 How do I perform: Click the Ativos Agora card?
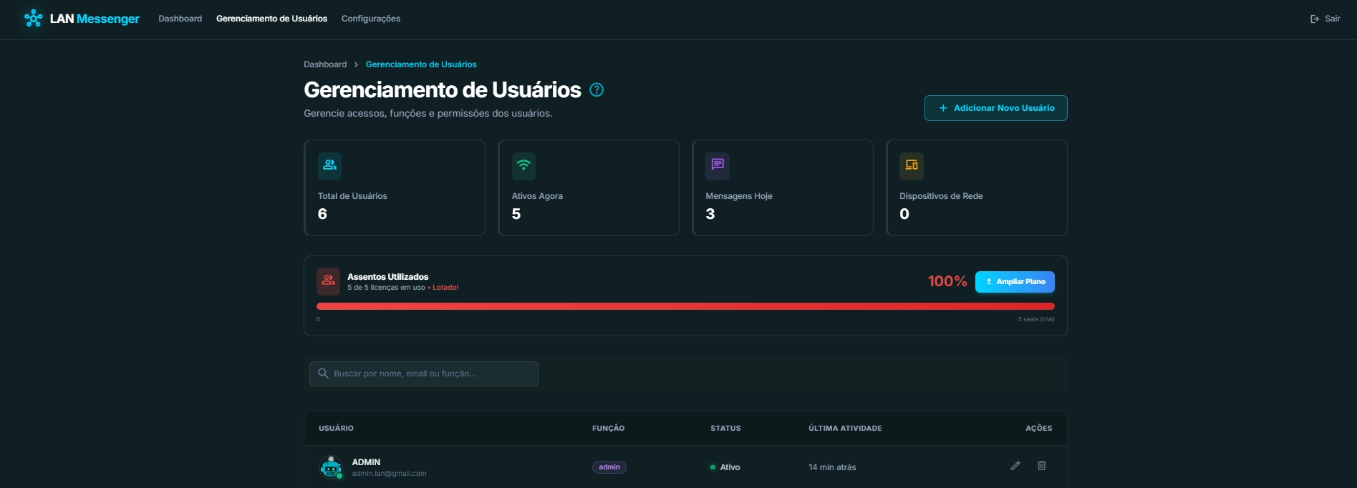tap(589, 187)
